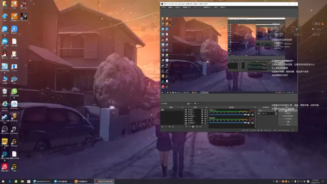Open the Baidu Netdisk desktop icon
Screen dimensions: 327x184
click(x=14, y=105)
